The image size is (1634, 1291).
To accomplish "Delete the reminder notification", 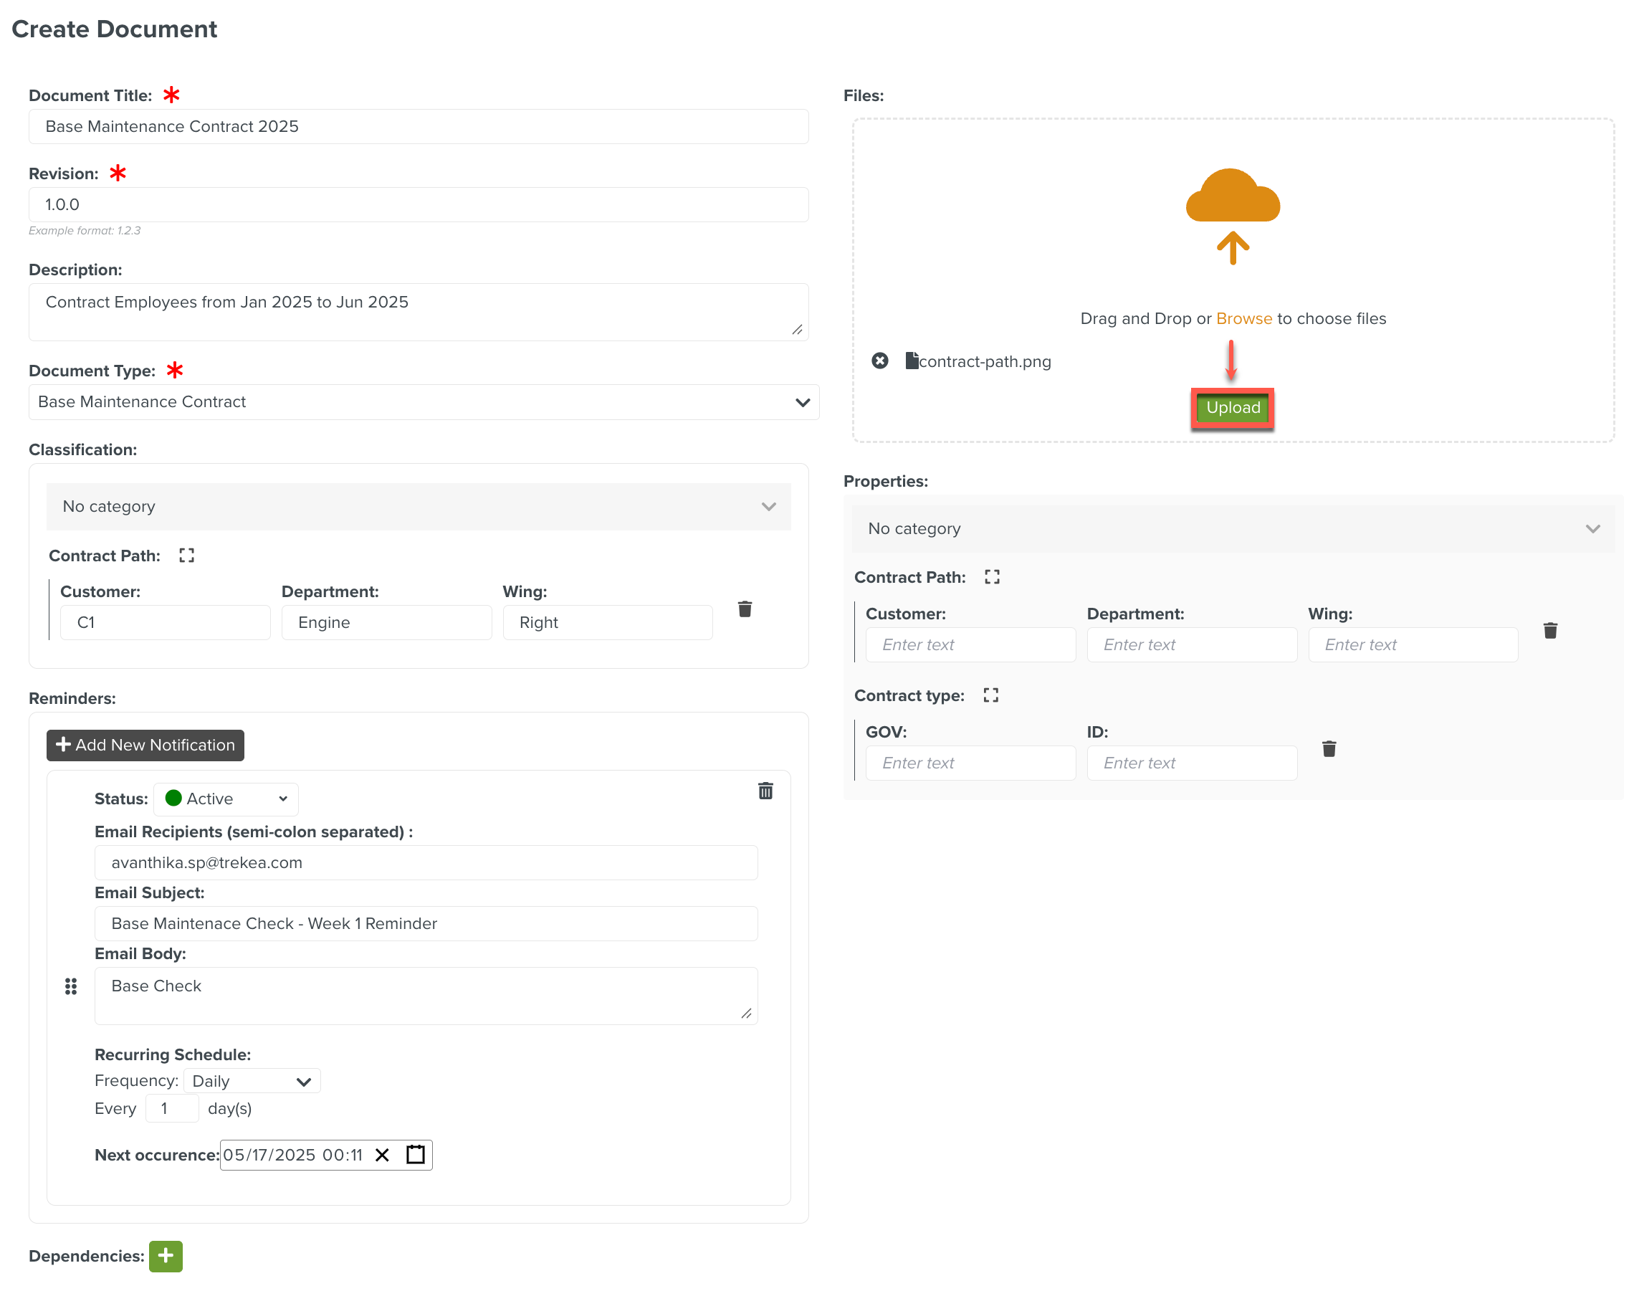I will click(x=765, y=791).
